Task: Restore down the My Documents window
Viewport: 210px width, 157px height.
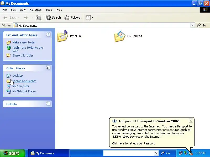Action: 201,3
